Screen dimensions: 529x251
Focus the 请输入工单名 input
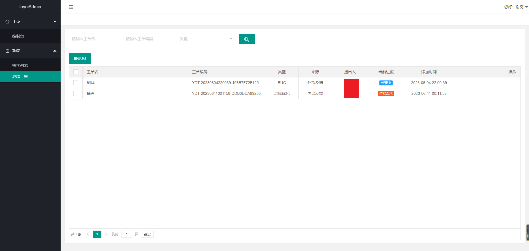(94, 39)
